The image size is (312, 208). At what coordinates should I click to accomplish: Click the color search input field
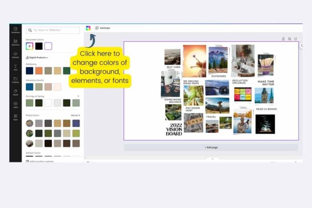53,30
